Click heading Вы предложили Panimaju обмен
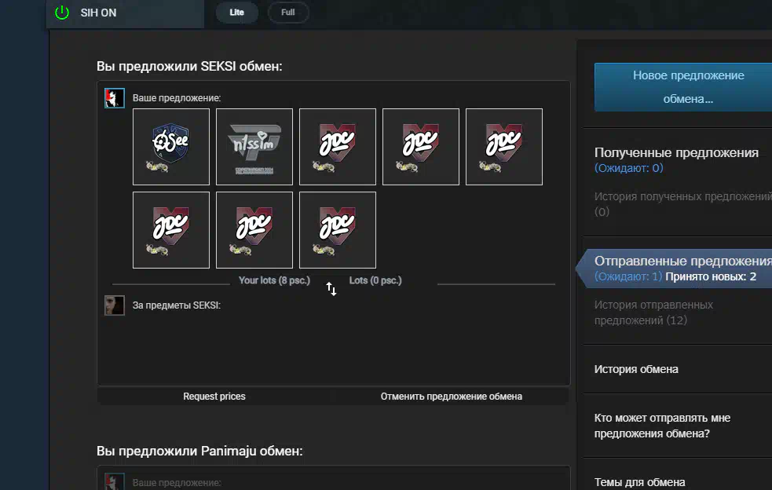Image resolution: width=772 pixels, height=490 pixels. pyautogui.click(x=199, y=451)
